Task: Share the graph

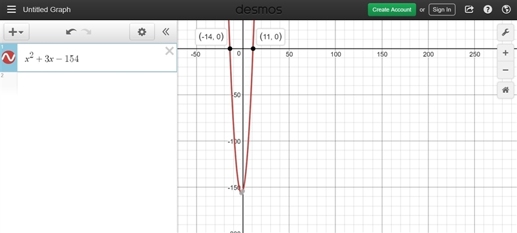Action: pyautogui.click(x=469, y=10)
